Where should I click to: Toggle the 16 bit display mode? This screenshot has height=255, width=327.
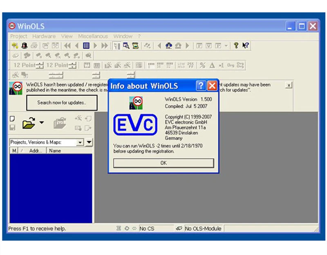coord(160,65)
